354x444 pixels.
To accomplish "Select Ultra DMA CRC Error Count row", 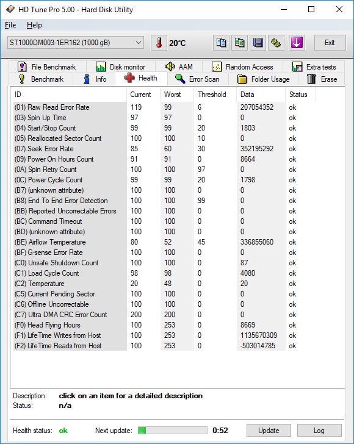I will (x=164, y=315).
